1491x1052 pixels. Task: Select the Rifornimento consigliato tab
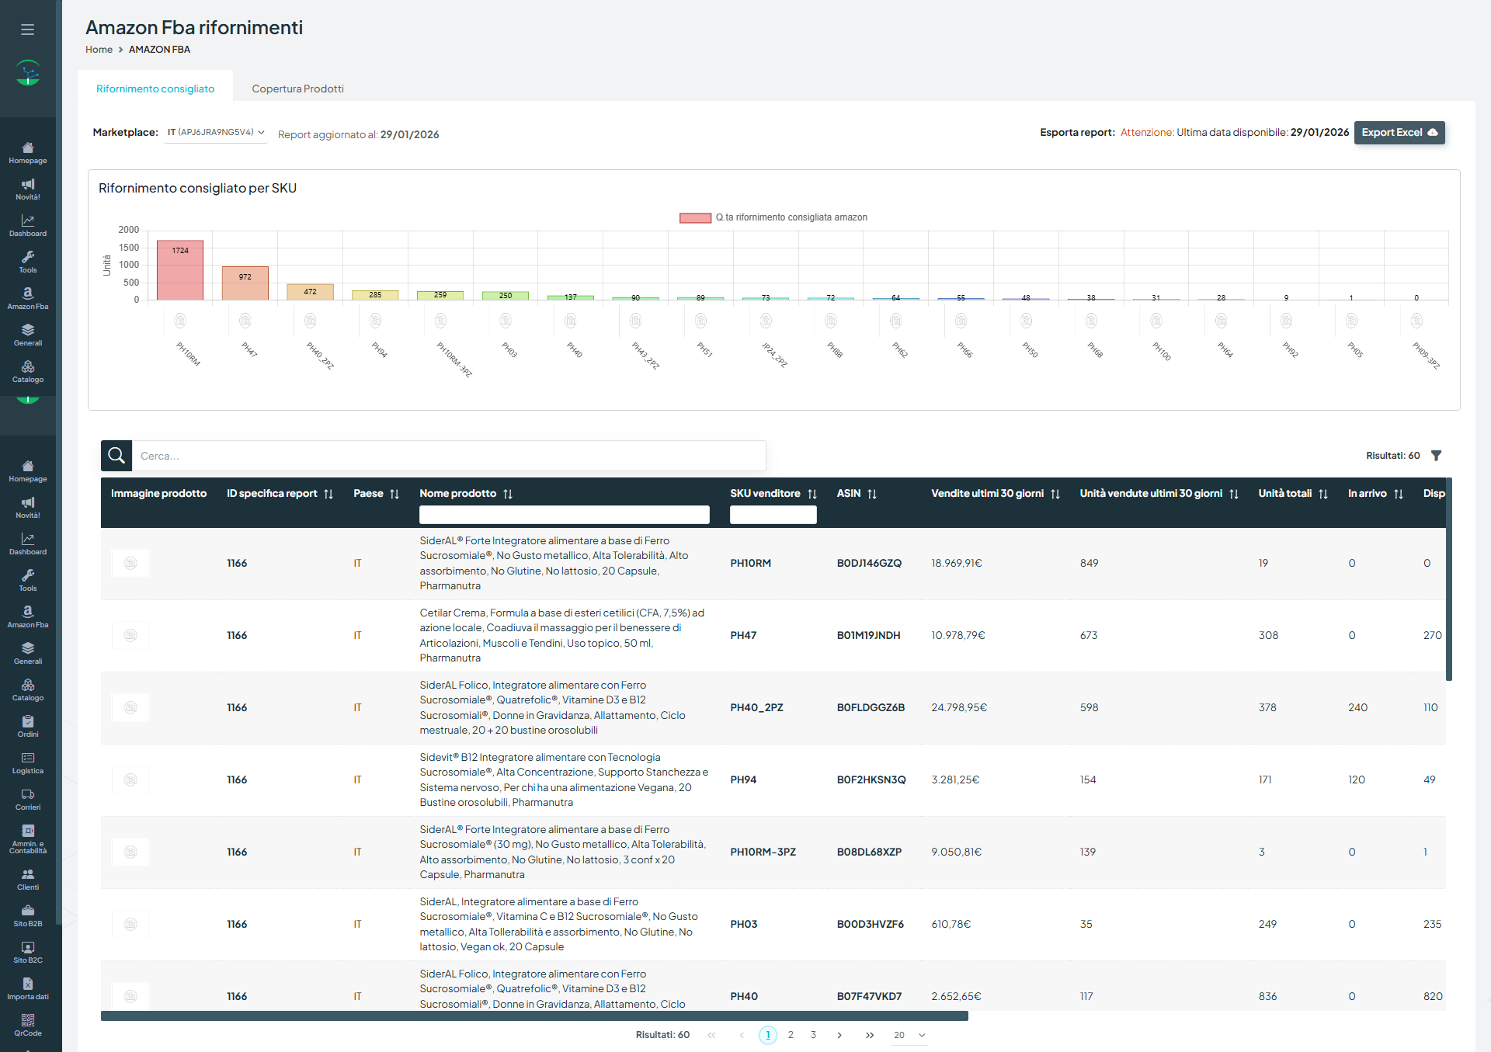[x=155, y=88]
